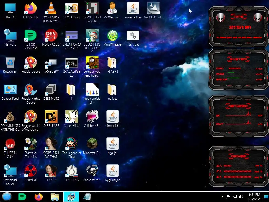Select the red fuzzy Chuzzle icon
The image size is (269, 202).
10,148
